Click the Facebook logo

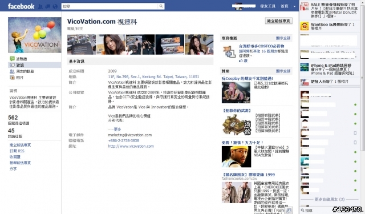[21, 6]
